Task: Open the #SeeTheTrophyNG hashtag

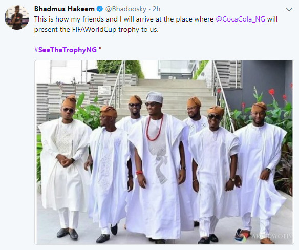Action: (x=66, y=50)
